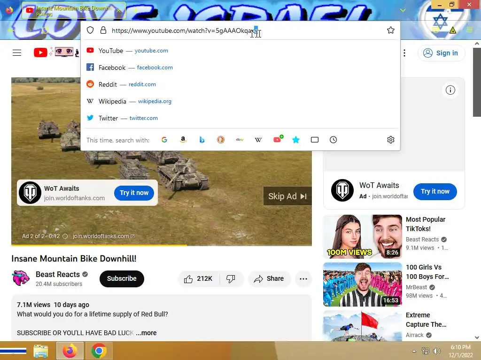Show hidden system tray icons
Screen dimensions: 481x360
414,351
